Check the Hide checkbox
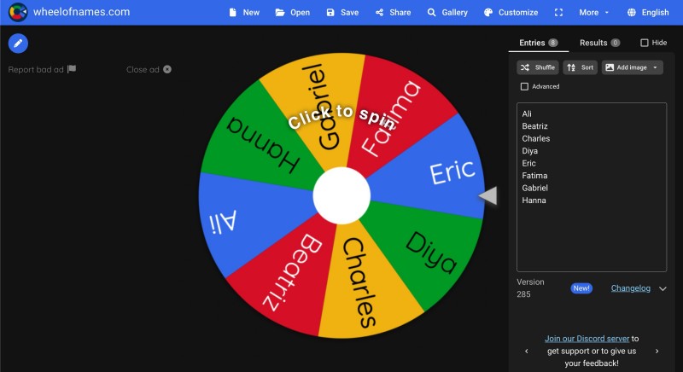This screenshot has height=372, width=683. click(x=645, y=43)
